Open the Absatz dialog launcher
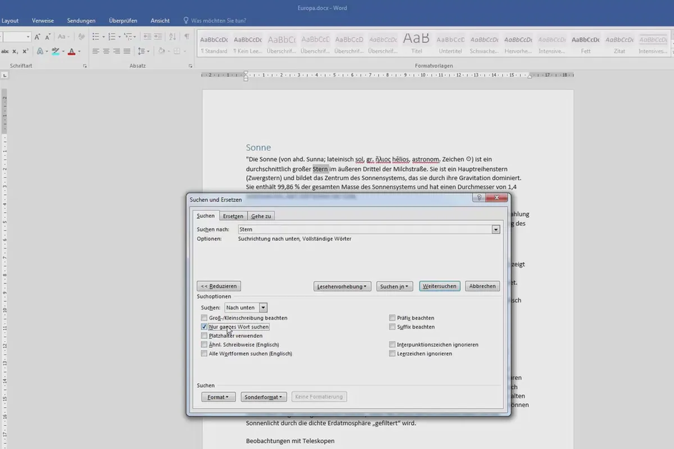The image size is (674, 449). point(190,66)
